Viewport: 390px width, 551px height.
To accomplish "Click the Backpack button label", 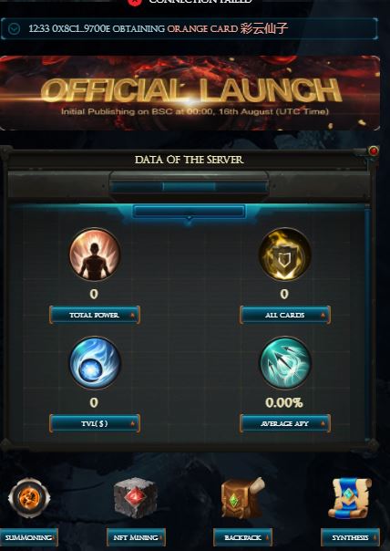I will pos(242,537).
